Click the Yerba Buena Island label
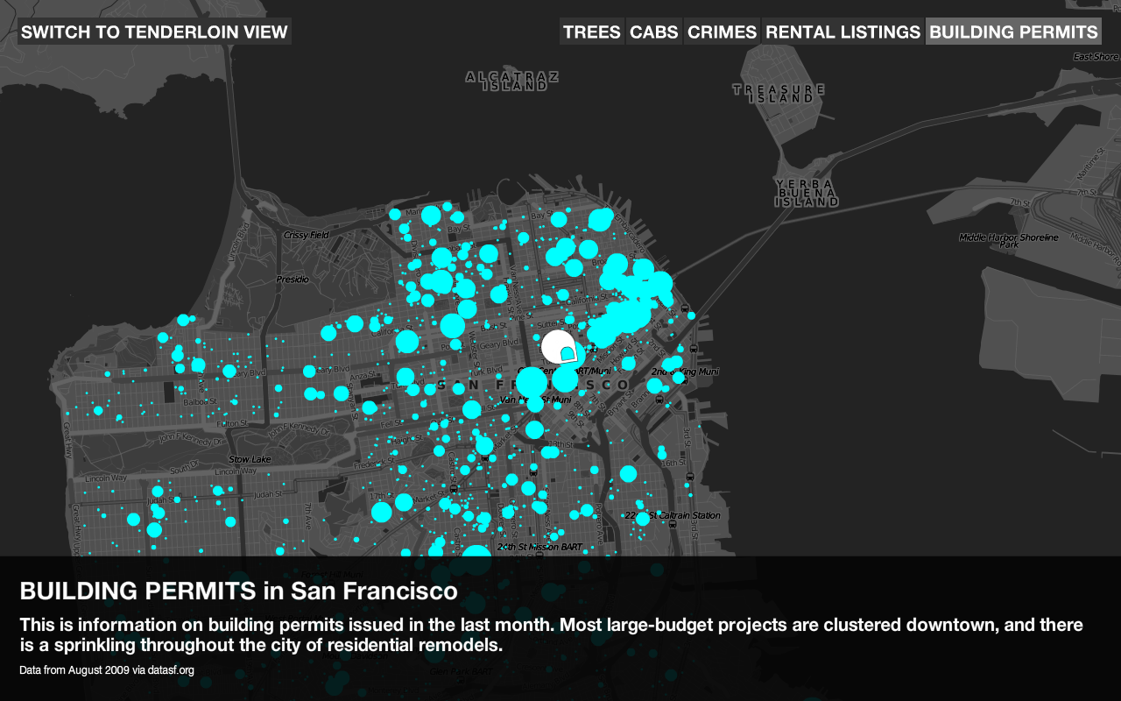Viewport: 1121px width, 701px height. (x=807, y=193)
